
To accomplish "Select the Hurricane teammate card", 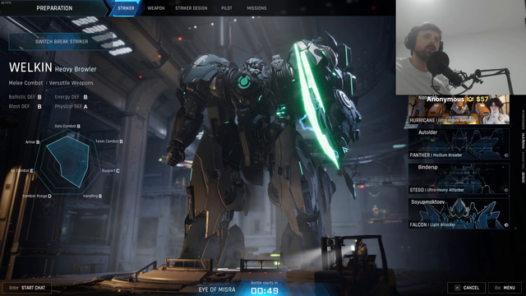I will [459, 109].
